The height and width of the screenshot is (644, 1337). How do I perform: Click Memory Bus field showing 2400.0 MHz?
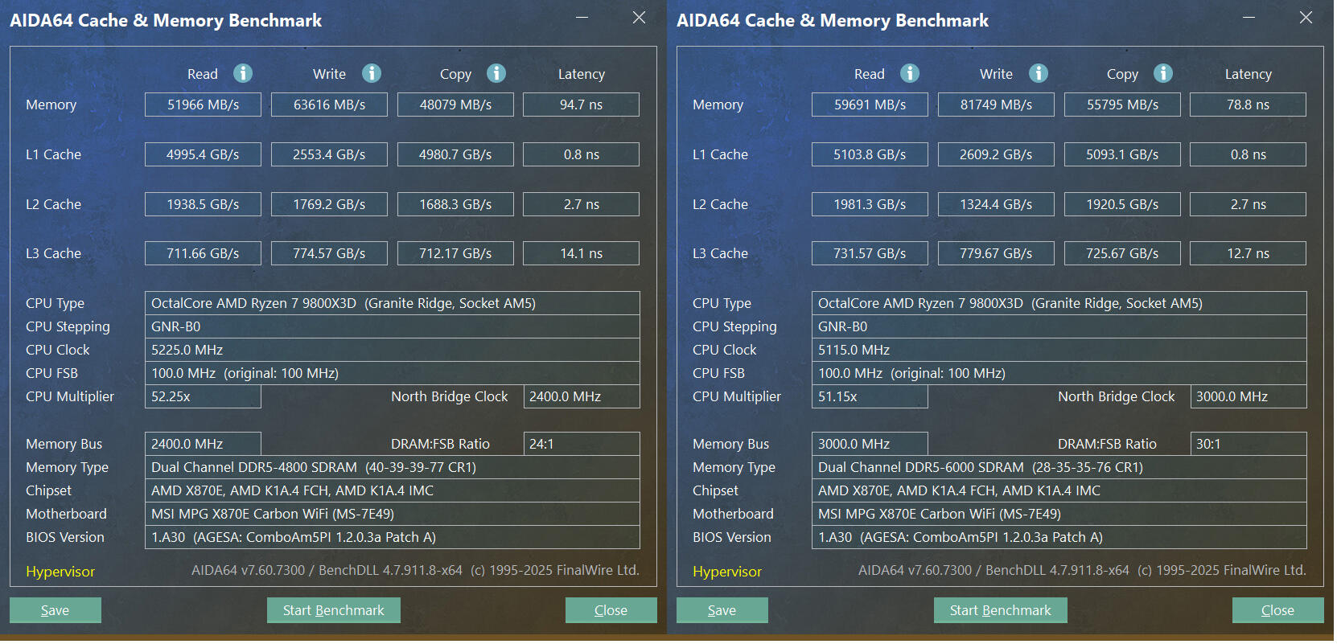pos(203,444)
